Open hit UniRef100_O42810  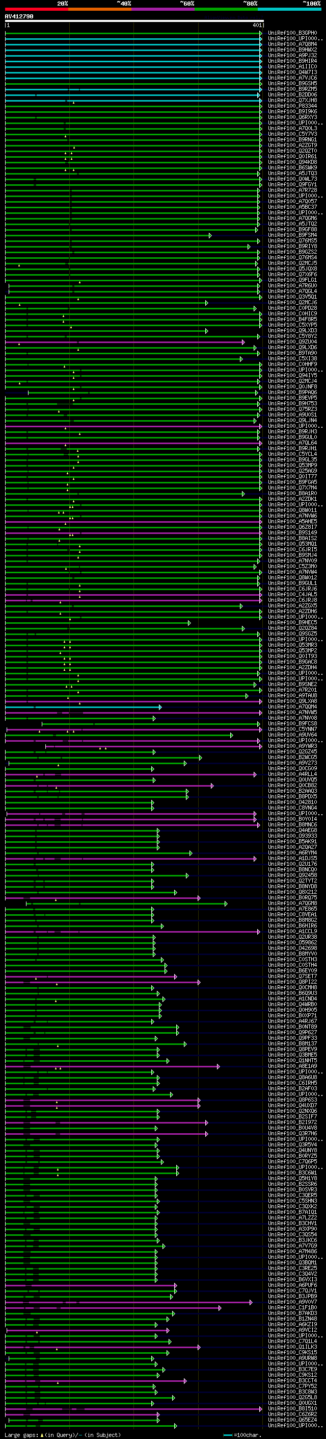[292, 802]
